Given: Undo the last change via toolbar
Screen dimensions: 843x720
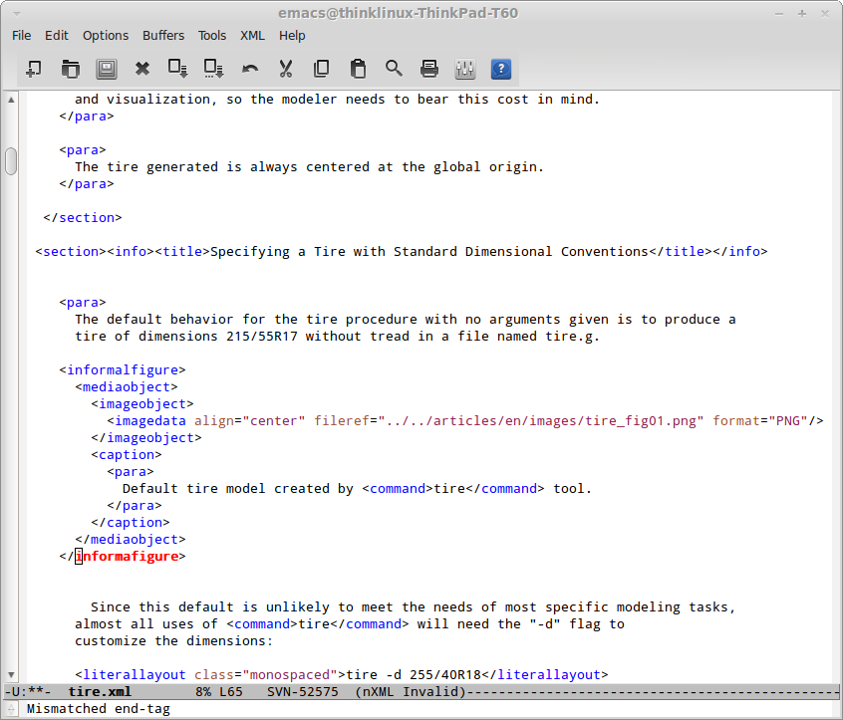Looking at the screenshot, I should tap(250, 69).
